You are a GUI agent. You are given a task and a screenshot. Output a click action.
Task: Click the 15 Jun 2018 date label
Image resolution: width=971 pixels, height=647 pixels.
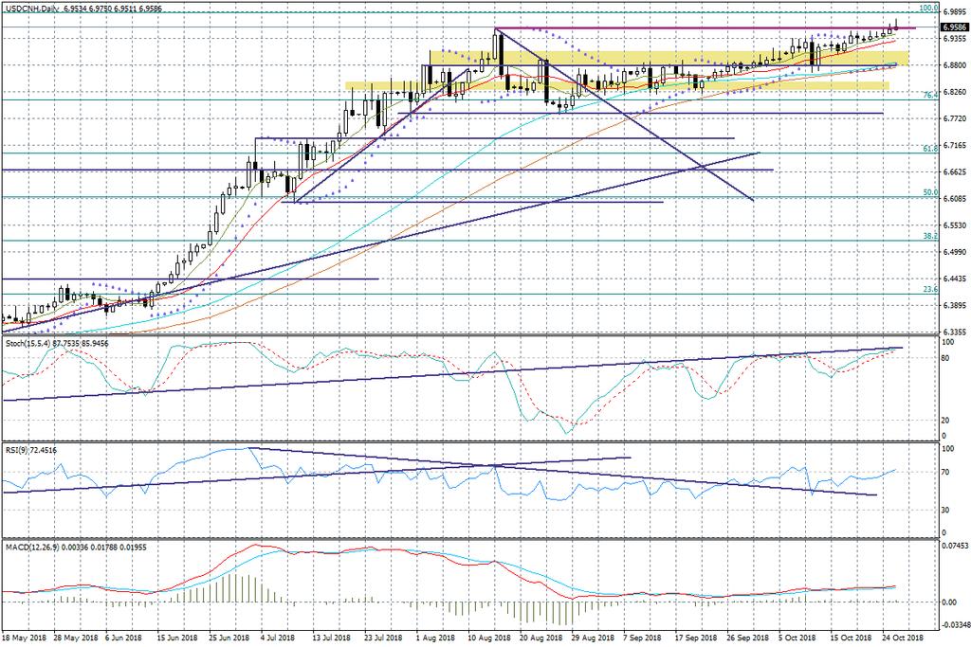[176, 638]
